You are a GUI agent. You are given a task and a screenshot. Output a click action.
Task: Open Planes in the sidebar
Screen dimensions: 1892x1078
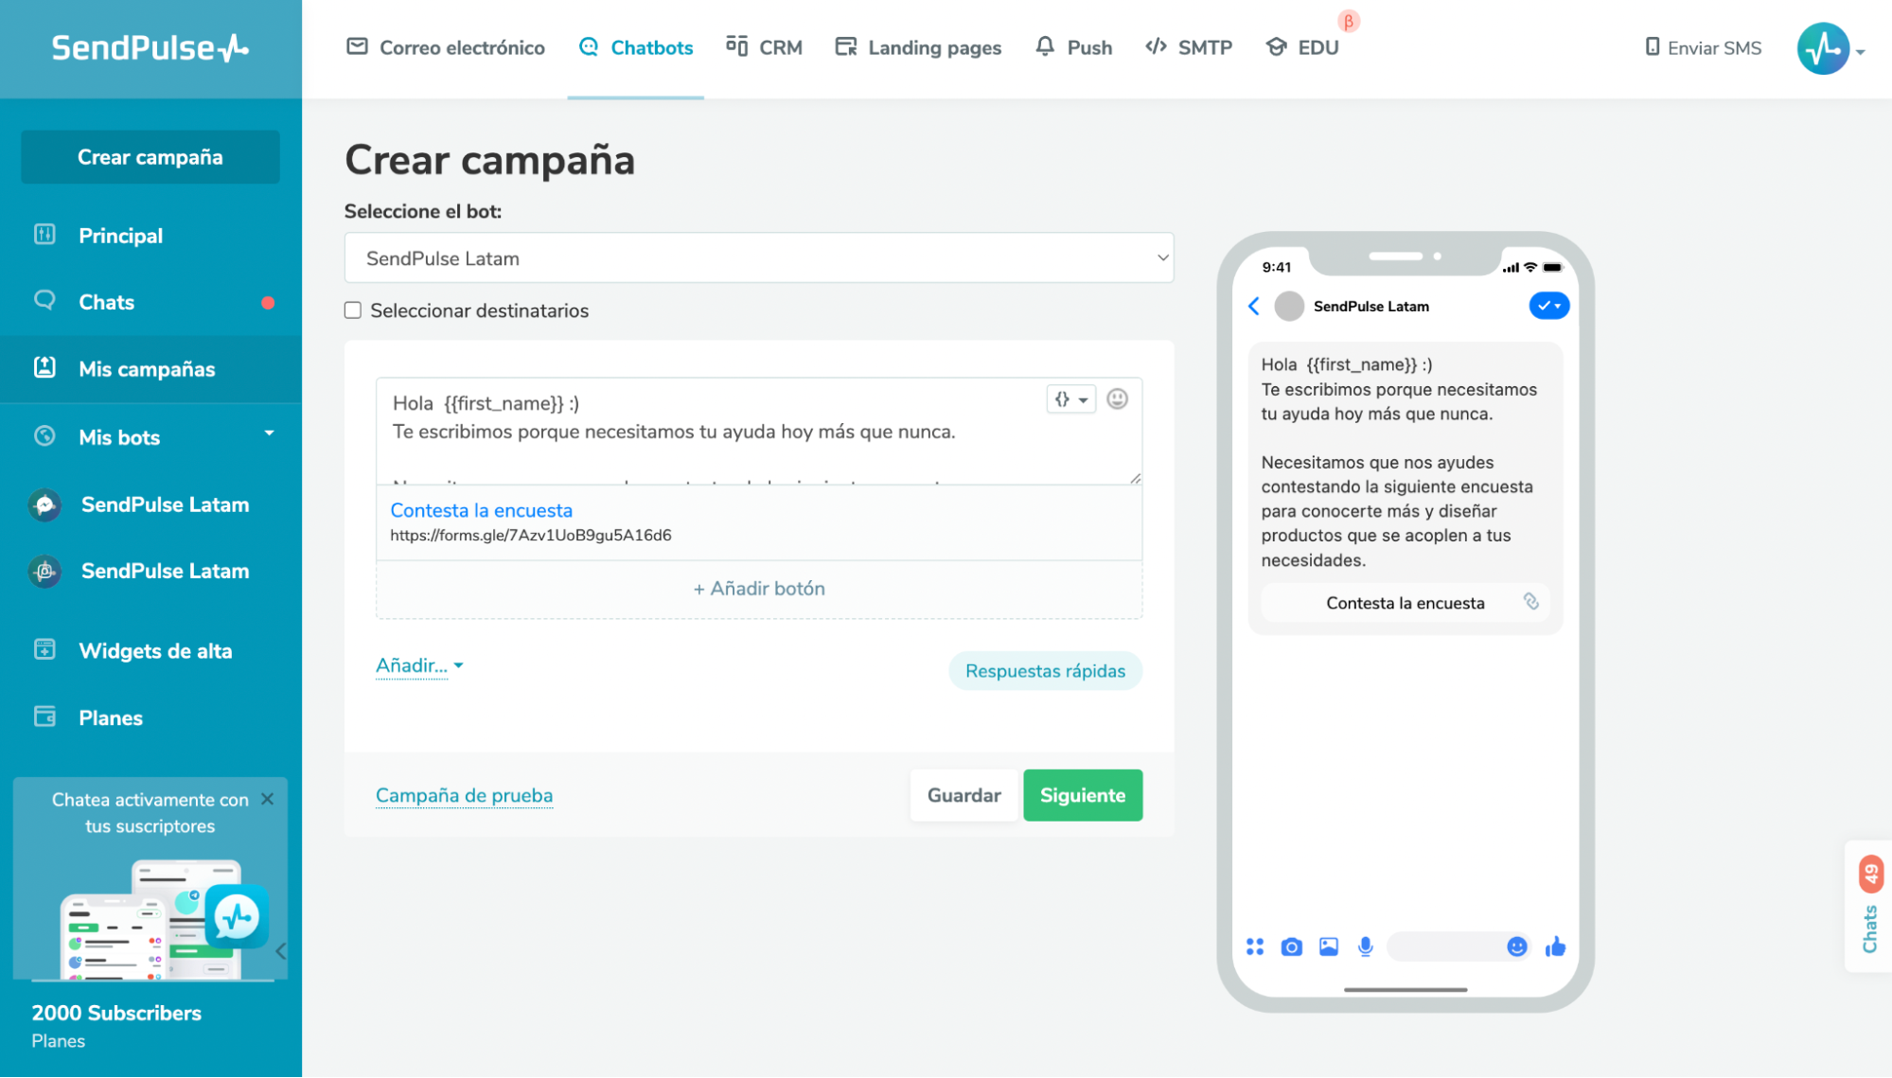(111, 718)
